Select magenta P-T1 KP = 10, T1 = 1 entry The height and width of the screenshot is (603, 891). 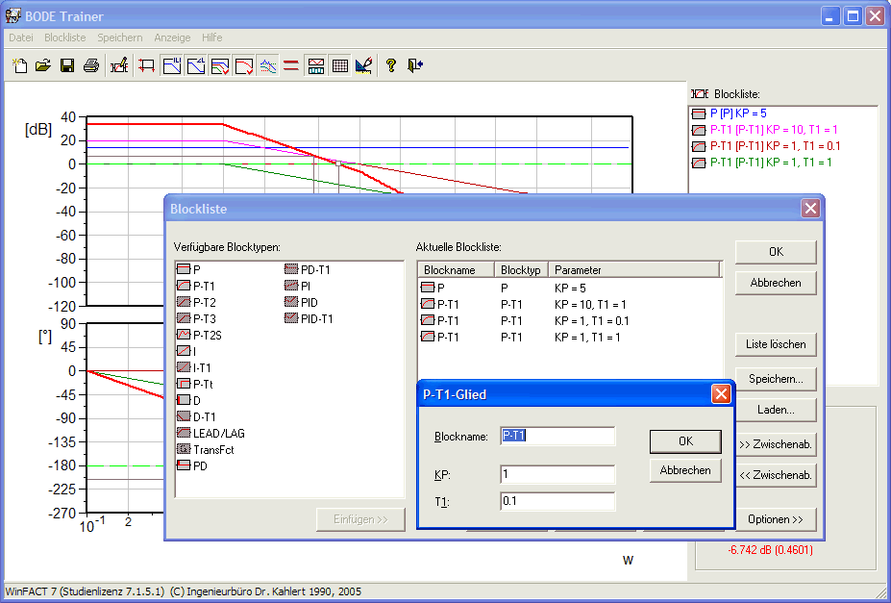point(765,130)
